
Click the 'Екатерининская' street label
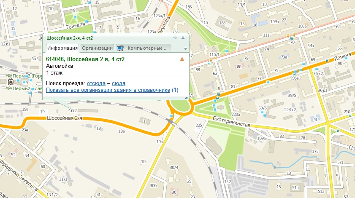pyautogui.click(x=232, y=122)
